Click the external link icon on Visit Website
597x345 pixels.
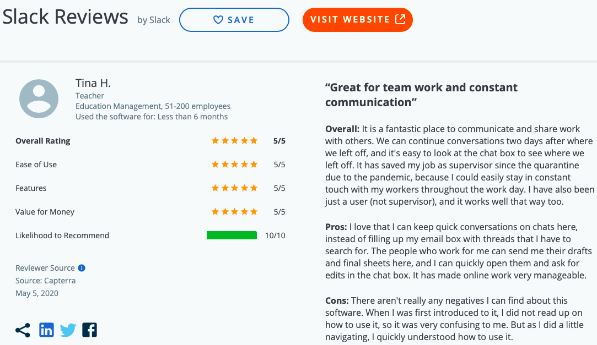click(400, 19)
